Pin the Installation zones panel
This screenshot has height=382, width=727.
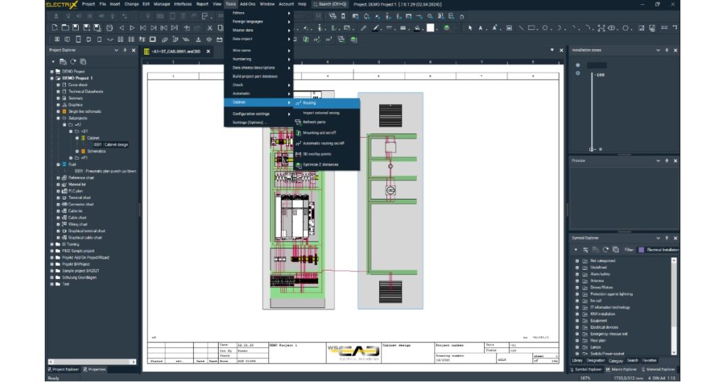[667, 50]
